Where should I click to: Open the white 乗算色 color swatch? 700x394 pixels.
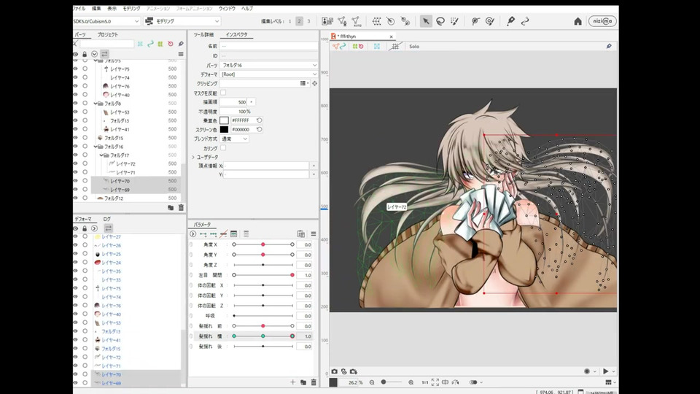224,120
